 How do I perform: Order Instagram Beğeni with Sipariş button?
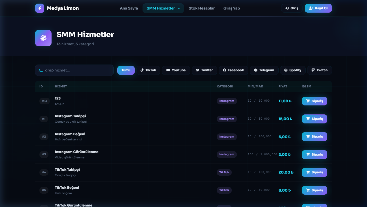[314, 137]
